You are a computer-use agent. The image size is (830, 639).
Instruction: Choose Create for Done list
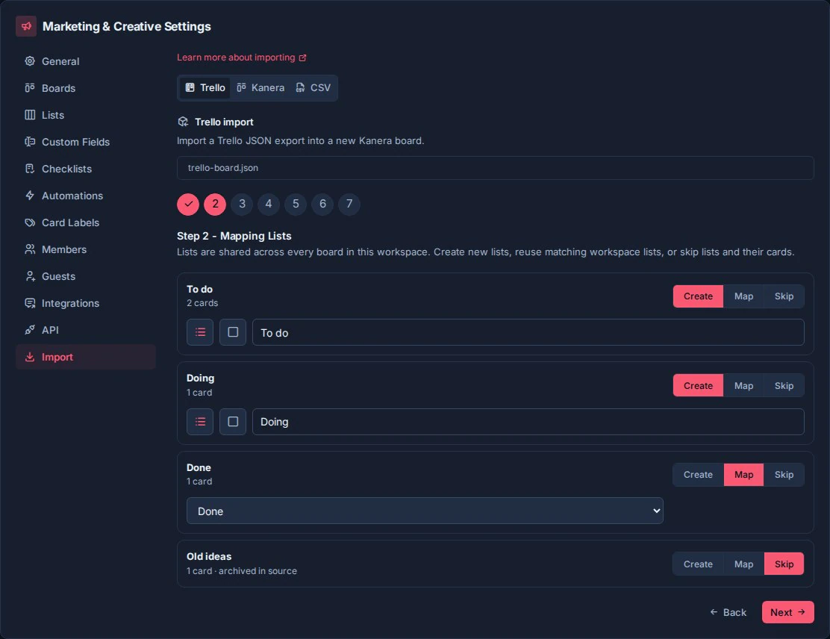click(698, 475)
